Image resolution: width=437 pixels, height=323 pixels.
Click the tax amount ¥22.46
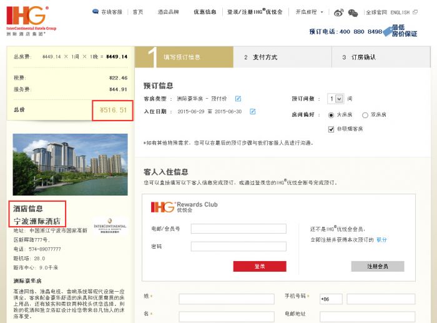point(118,78)
